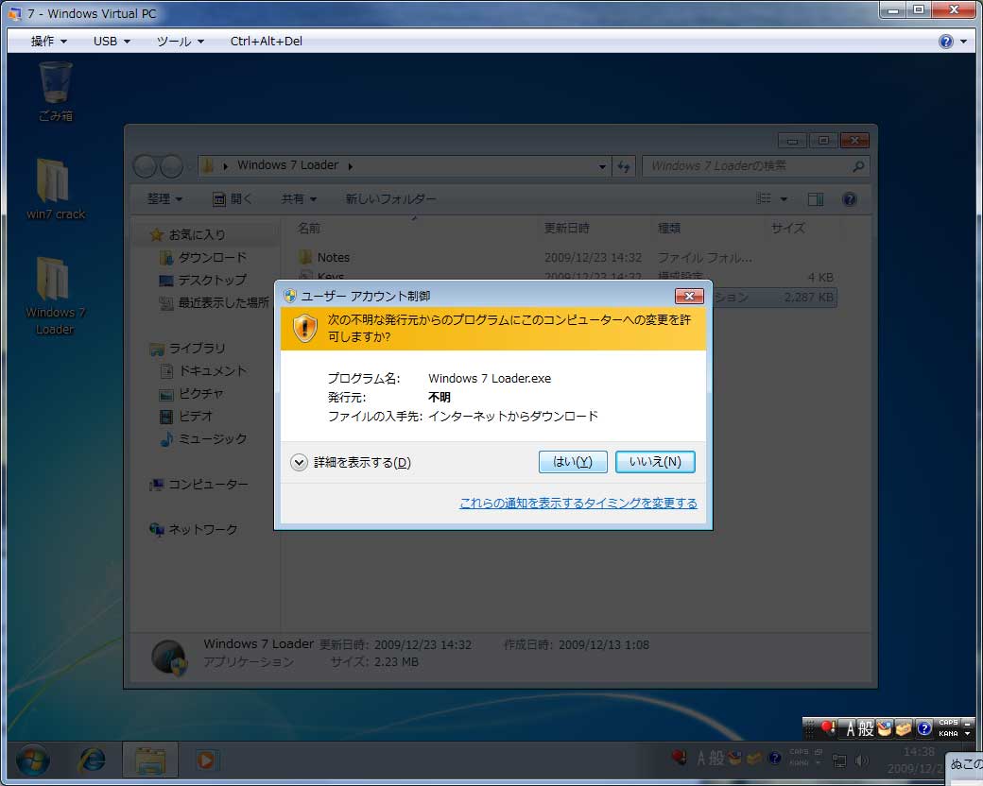The height and width of the screenshot is (786, 983).
Task: Click the program name Windows 7 Loader.exe text
Action: [490, 379]
